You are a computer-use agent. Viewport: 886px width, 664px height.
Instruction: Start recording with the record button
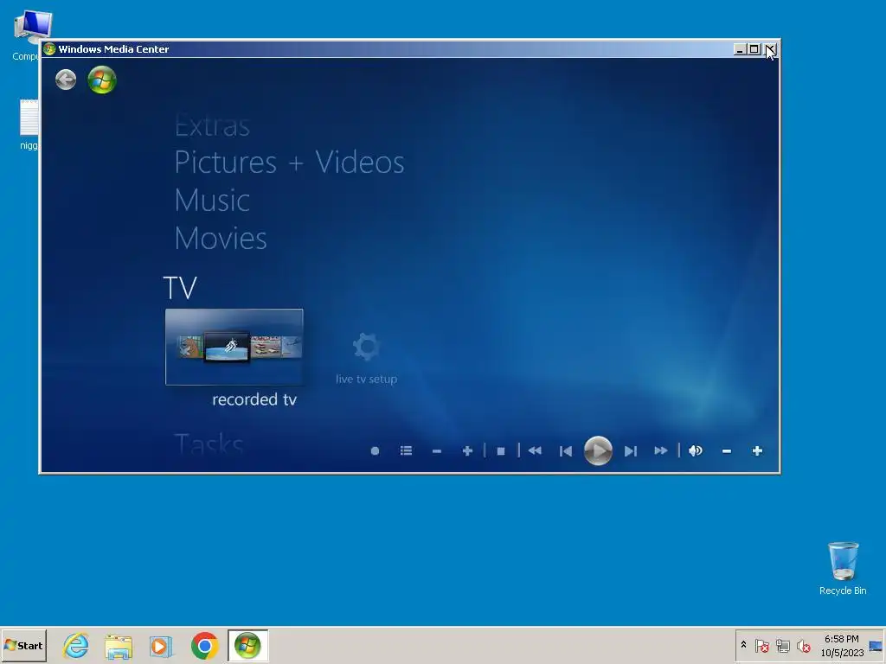pos(375,450)
